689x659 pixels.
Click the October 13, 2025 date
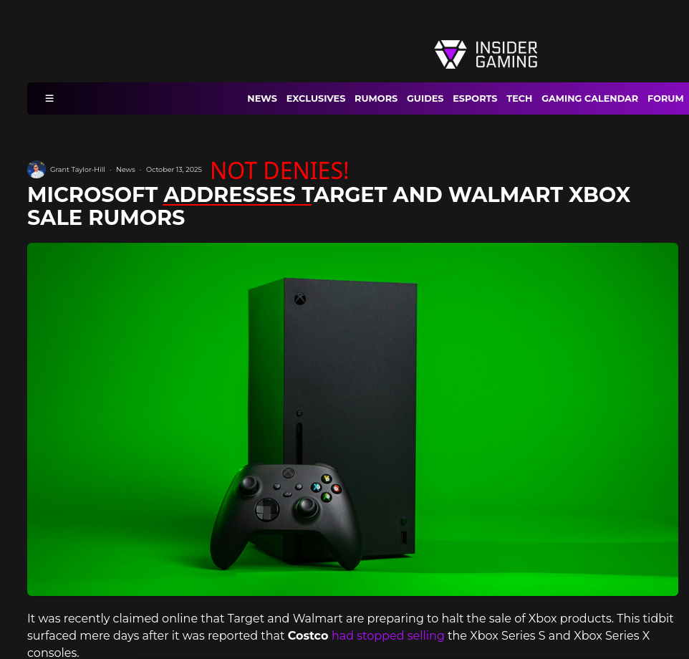[173, 170]
